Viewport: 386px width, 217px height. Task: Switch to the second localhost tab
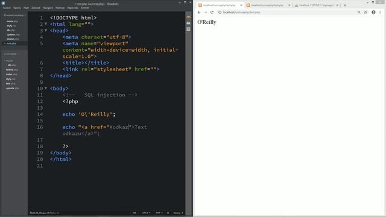click(x=267, y=5)
